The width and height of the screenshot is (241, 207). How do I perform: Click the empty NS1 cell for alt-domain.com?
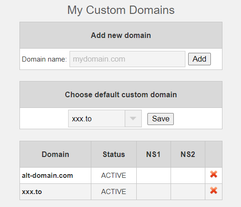point(153,176)
